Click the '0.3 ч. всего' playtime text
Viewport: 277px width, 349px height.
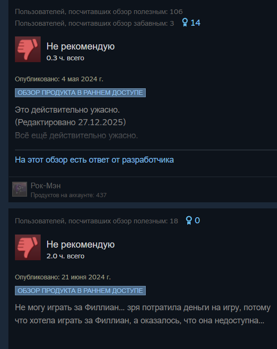point(65,58)
